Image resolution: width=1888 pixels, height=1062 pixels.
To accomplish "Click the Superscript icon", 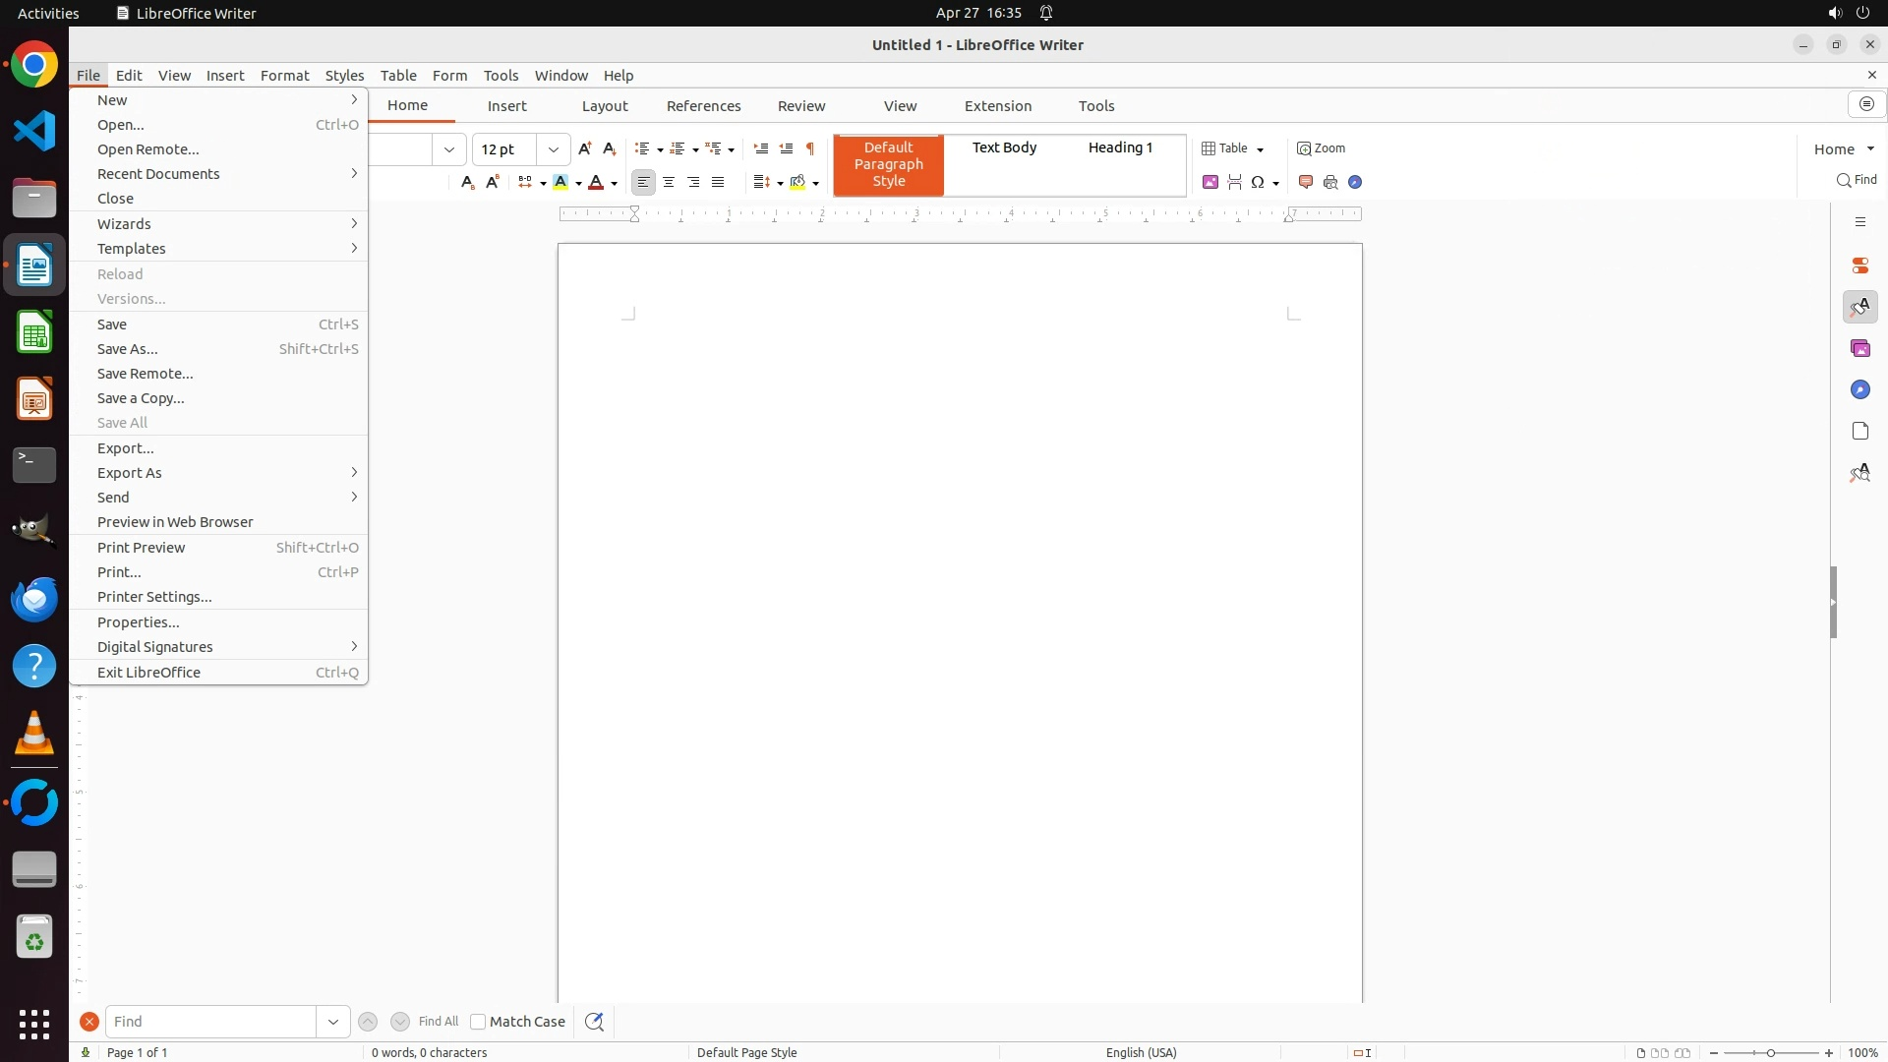I will click(x=493, y=182).
